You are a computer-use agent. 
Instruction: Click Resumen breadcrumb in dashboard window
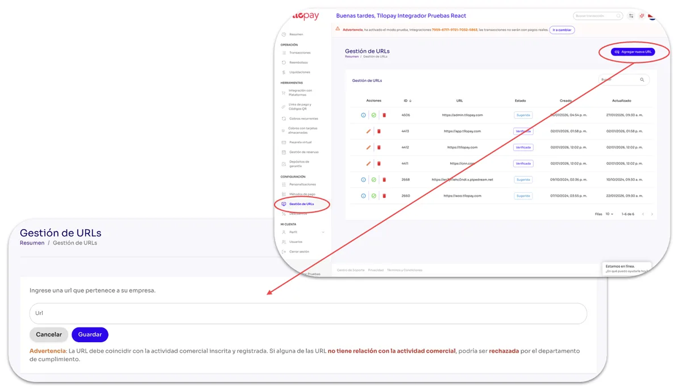pyautogui.click(x=352, y=57)
